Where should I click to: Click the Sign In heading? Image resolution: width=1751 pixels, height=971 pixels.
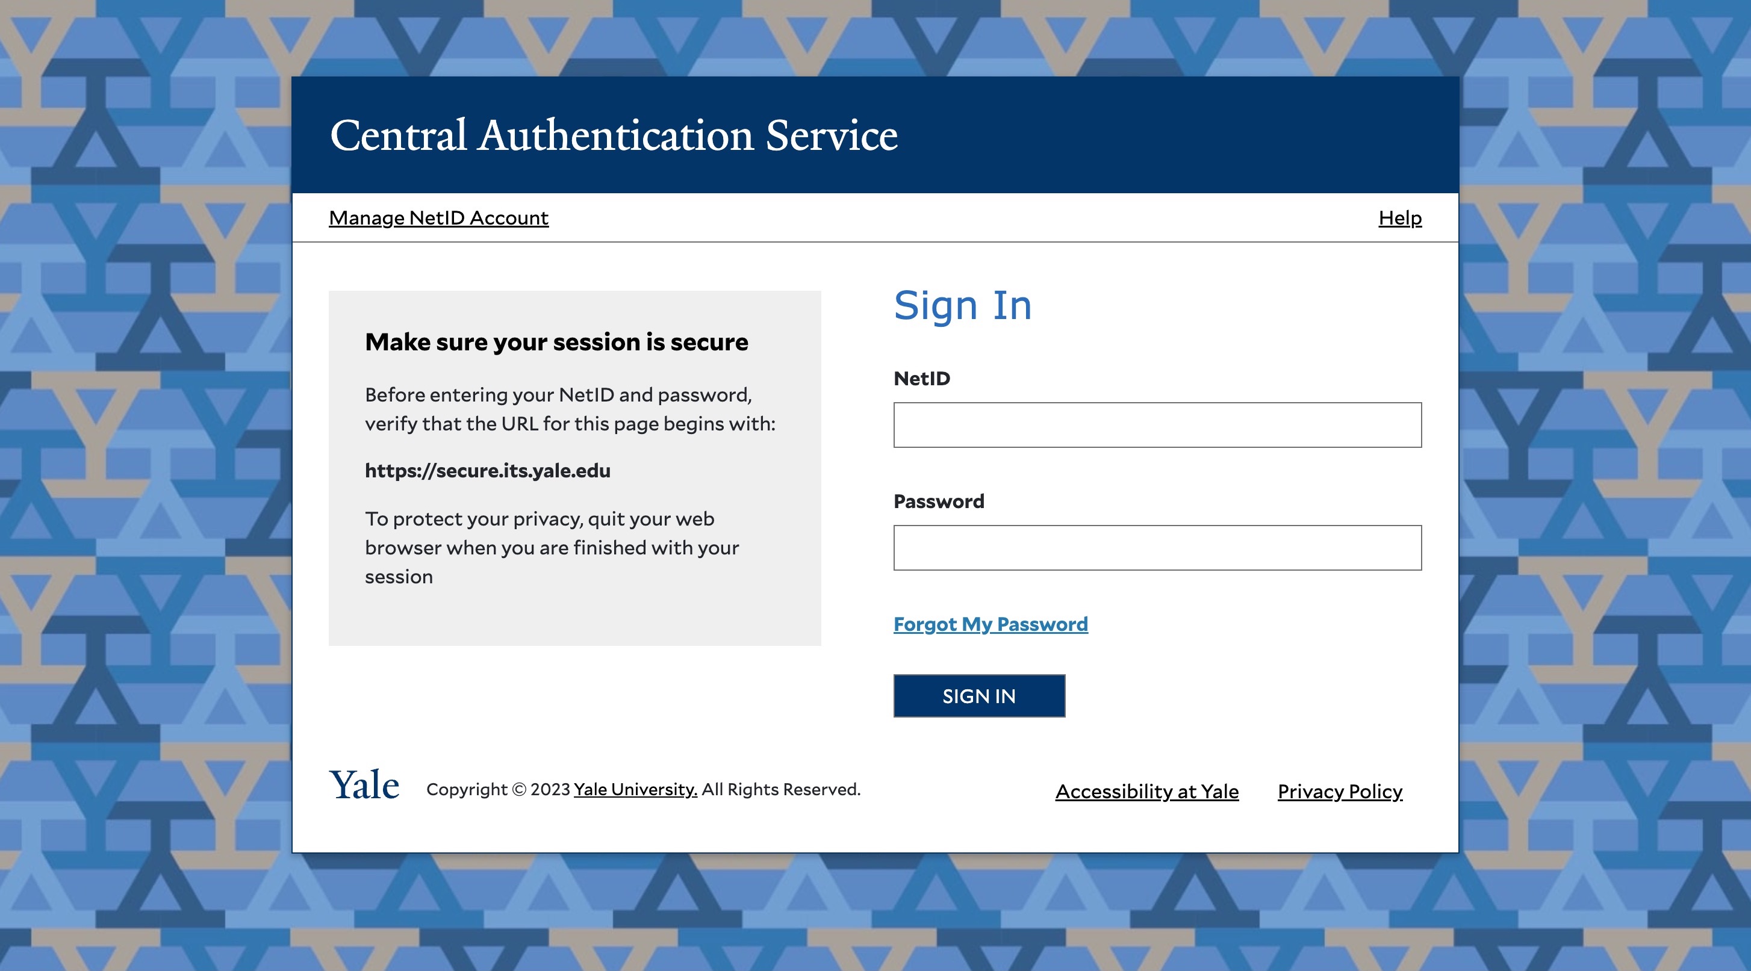[x=962, y=305]
